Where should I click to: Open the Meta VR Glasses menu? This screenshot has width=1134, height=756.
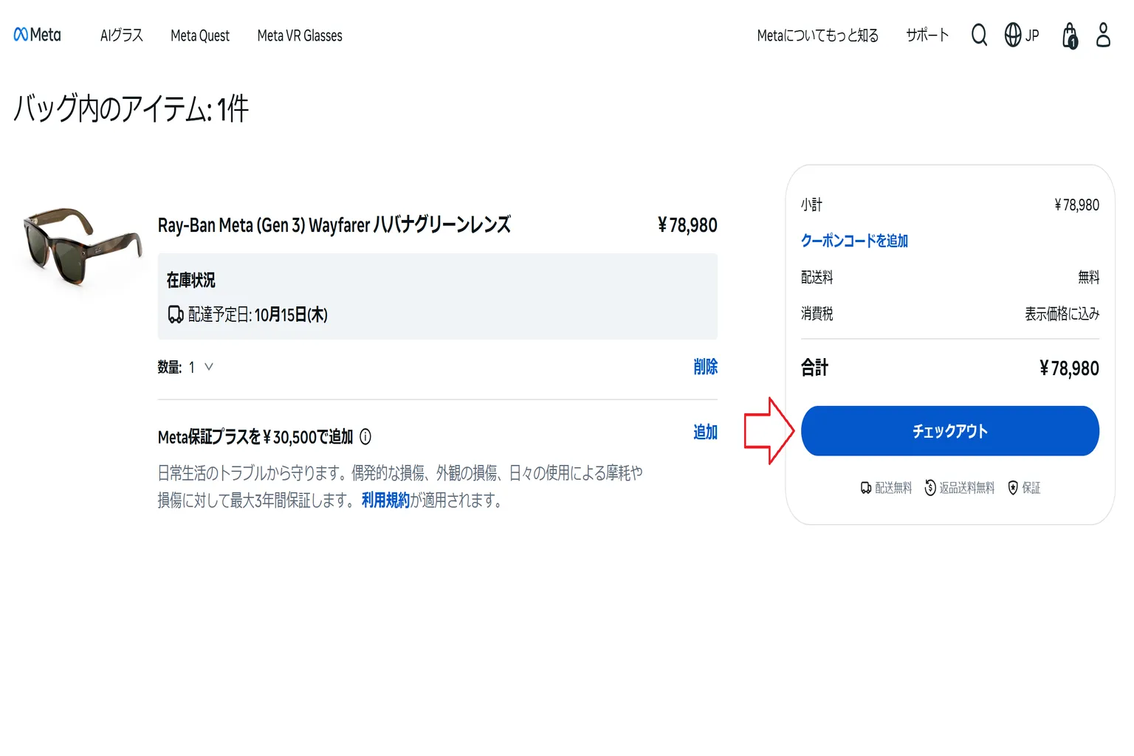pos(300,35)
